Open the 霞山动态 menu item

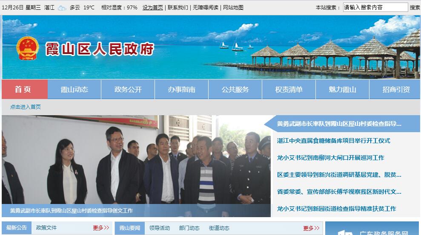[74, 89]
